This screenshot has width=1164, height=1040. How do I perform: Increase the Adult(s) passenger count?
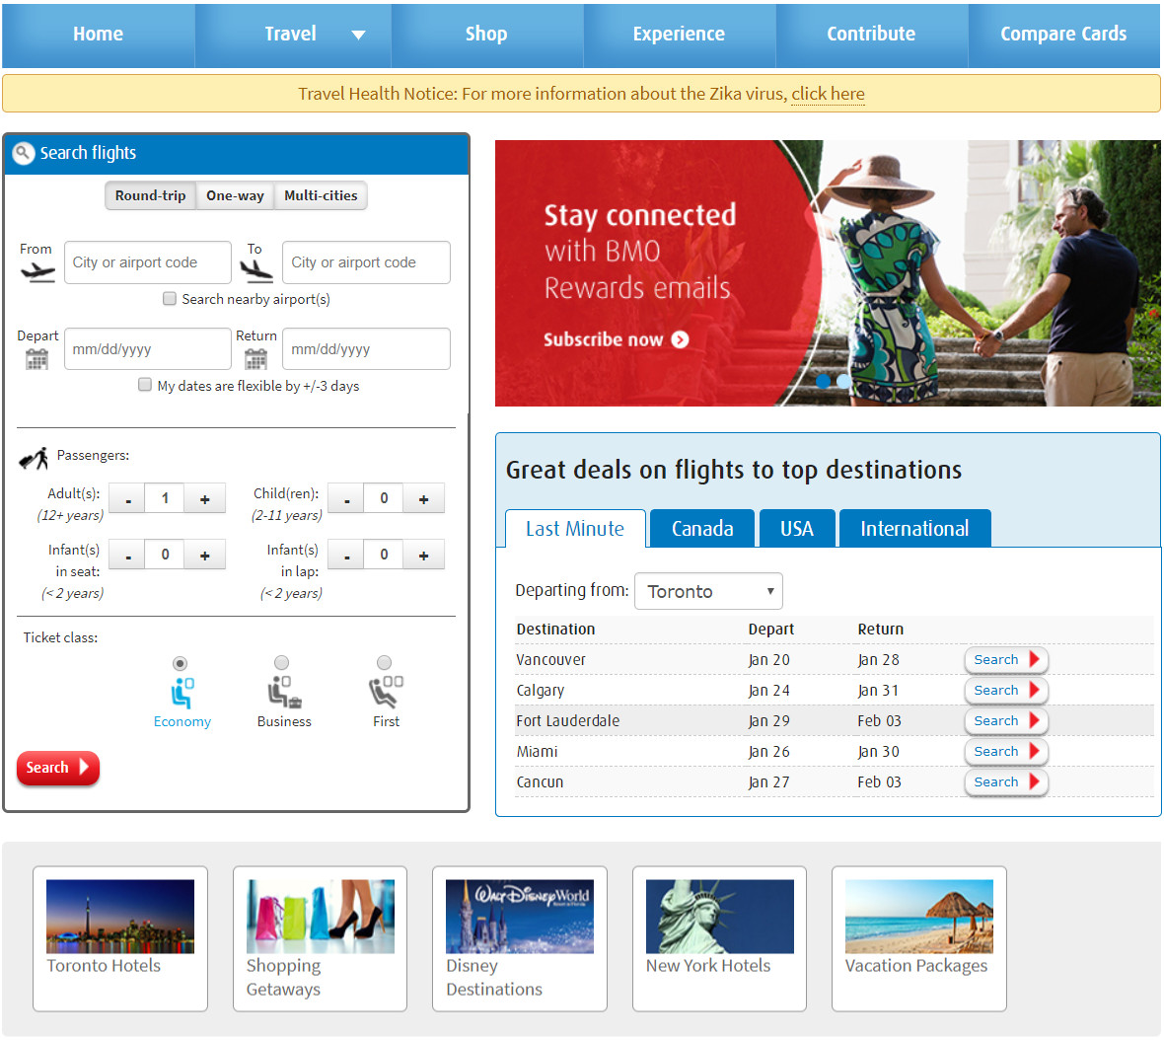(205, 499)
